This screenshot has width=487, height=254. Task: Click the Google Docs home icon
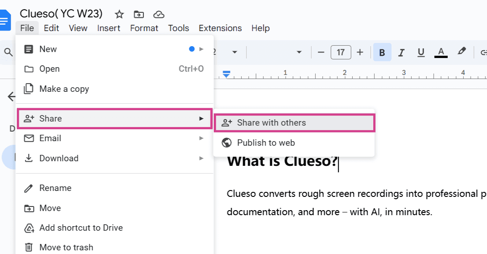click(x=5, y=20)
